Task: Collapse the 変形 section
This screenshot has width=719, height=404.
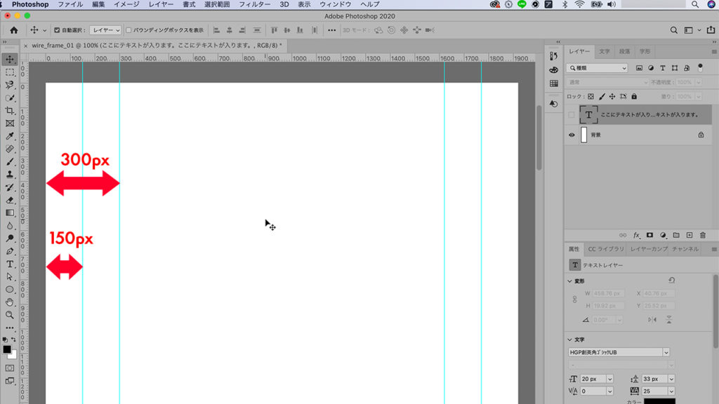Action: pos(570,281)
